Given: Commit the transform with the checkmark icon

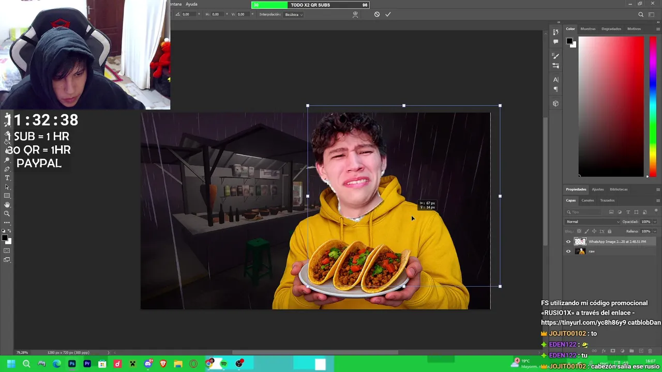Looking at the screenshot, I should click(x=388, y=14).
